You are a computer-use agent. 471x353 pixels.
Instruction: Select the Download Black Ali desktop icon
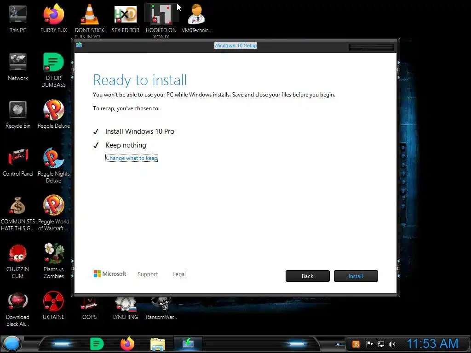point(18,309)
